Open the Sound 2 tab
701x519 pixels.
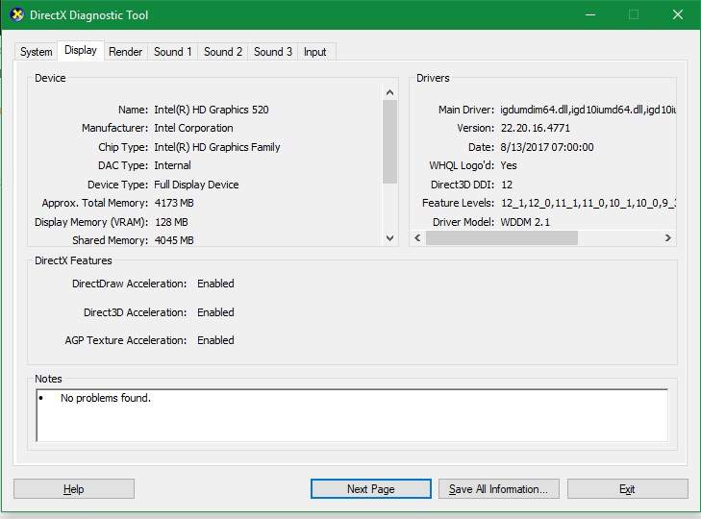click(223, 52)
